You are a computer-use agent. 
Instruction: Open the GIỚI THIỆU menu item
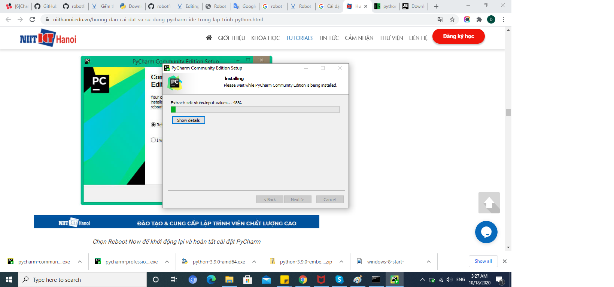232,38
